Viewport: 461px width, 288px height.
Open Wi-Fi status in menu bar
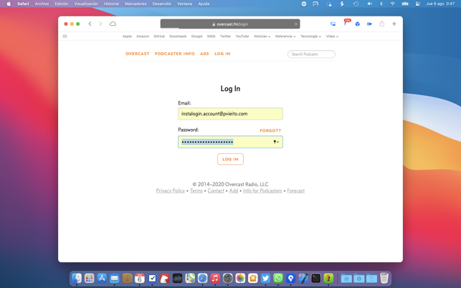[392, 4]
